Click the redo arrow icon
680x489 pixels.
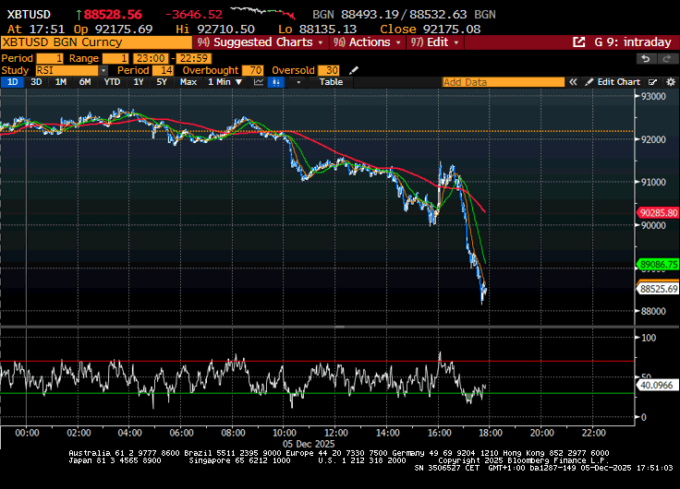667,58
